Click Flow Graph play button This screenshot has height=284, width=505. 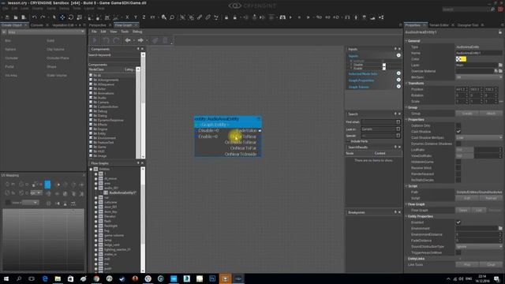click(95, 40)
